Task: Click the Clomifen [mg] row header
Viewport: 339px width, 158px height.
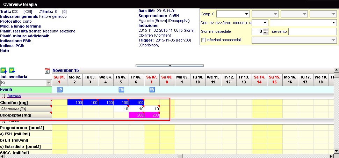Action: 26,103
